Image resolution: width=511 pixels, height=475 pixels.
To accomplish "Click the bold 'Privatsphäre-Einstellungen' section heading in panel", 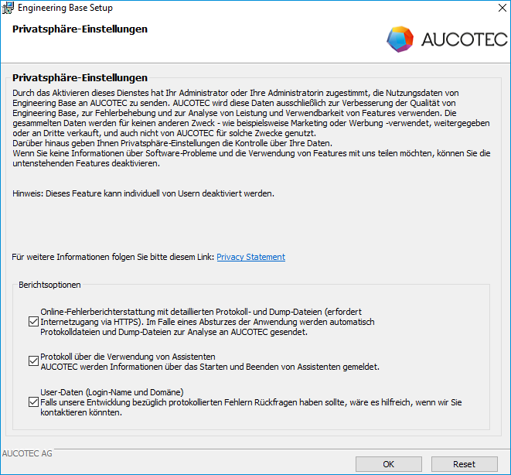I will [80, 78].
